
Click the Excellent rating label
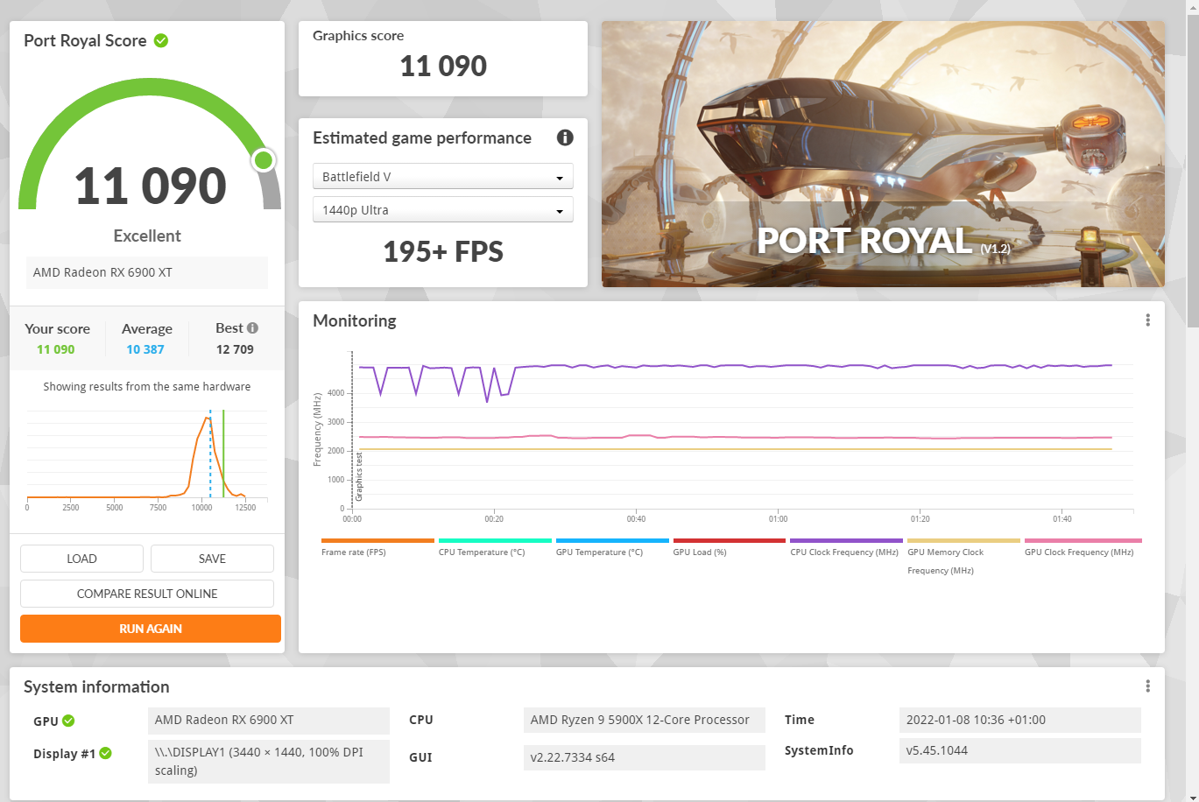147,236
